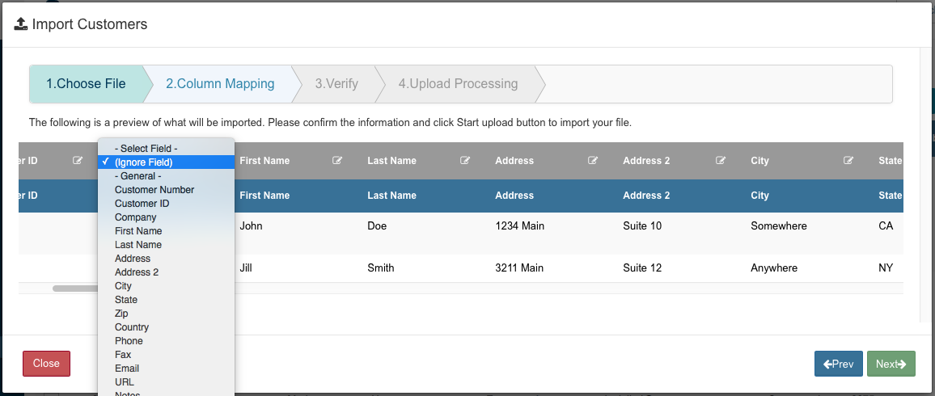Viewport: 935px width, 396px height.
Task: Choose Zip from the field options
Action: point(121,314)
